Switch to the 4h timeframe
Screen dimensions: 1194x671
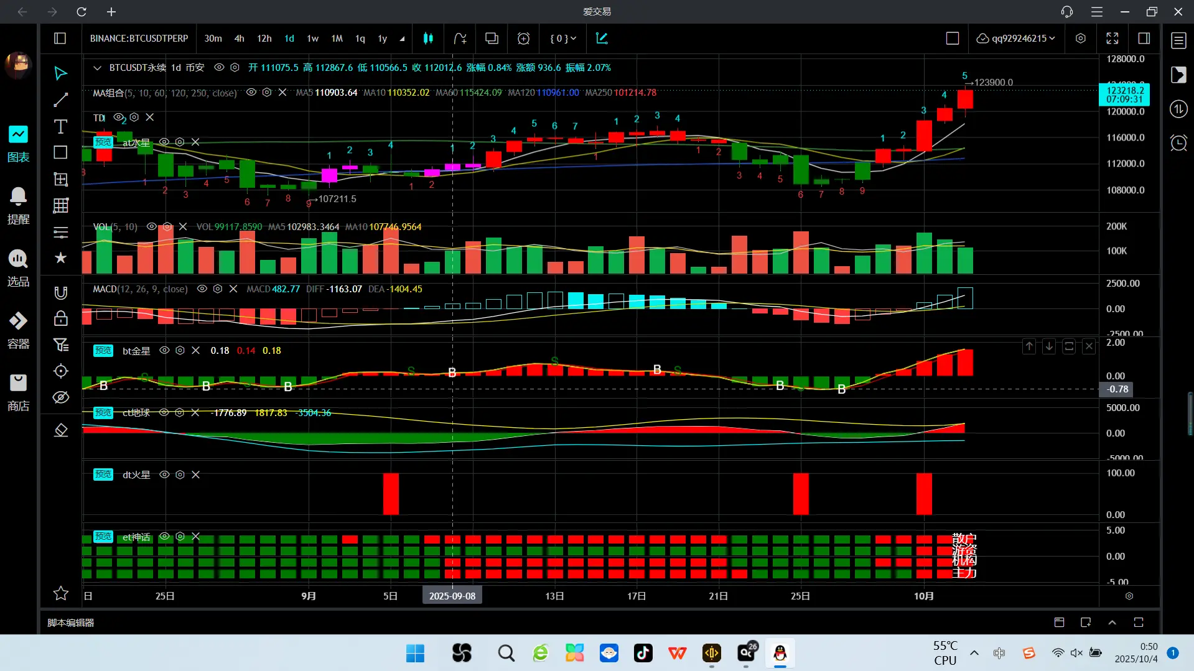[x=239, y=39]
